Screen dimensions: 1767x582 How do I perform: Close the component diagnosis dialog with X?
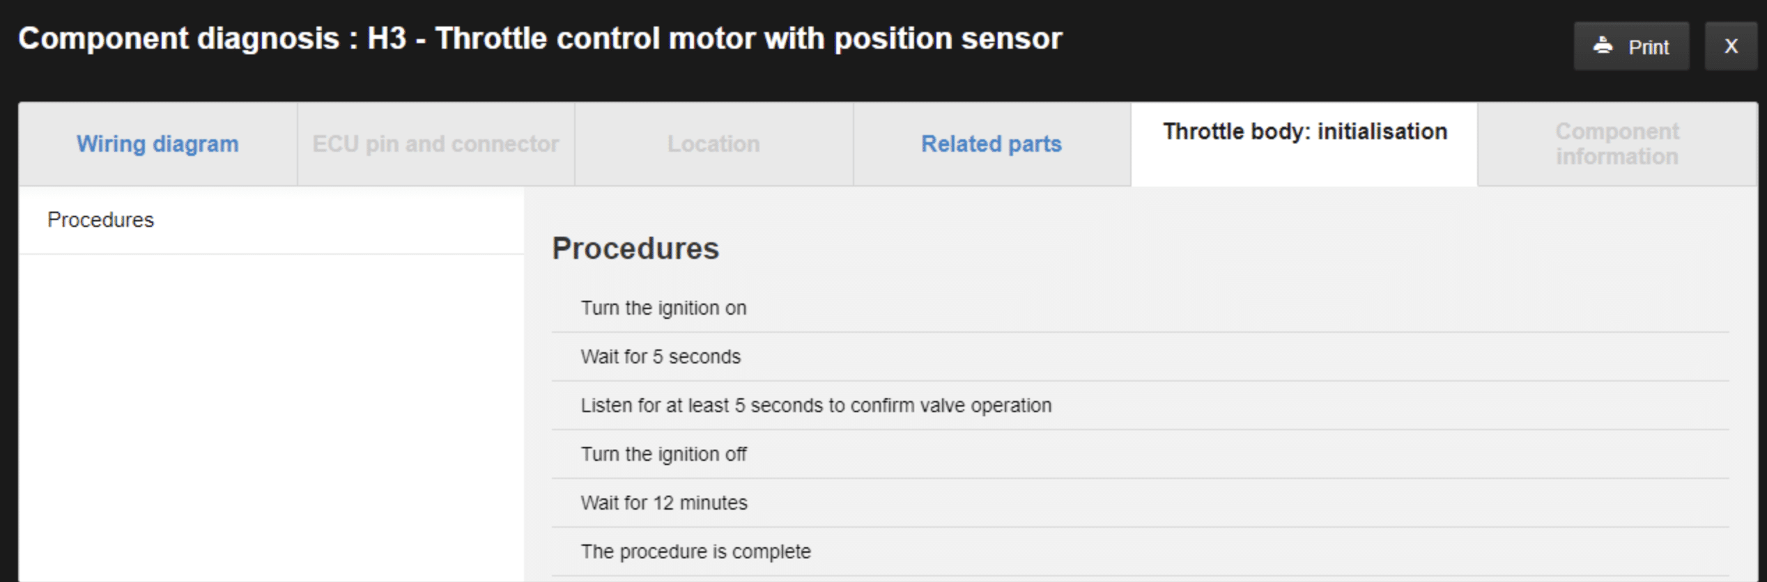pos(1731,46)
